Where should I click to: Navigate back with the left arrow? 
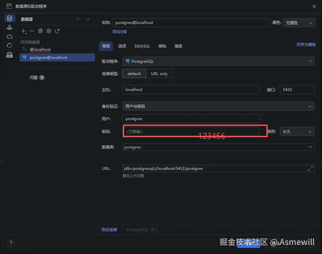coord(79,19)
